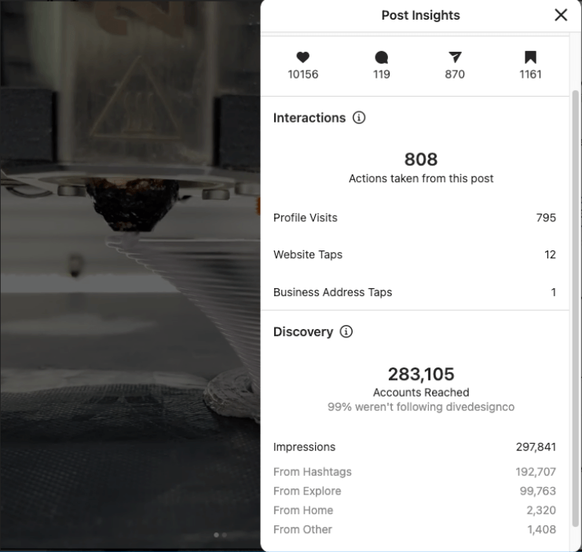Open the Discovery info icon
This screenshot has height=552, width=582.
pyautogui.click(x=346, y=332)
